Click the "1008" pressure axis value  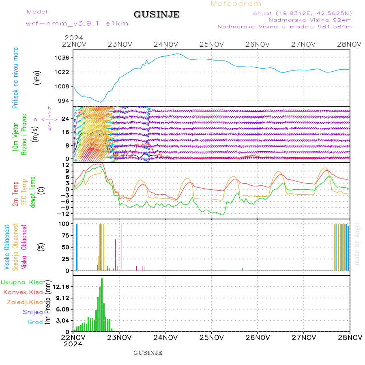pos(62,87)
